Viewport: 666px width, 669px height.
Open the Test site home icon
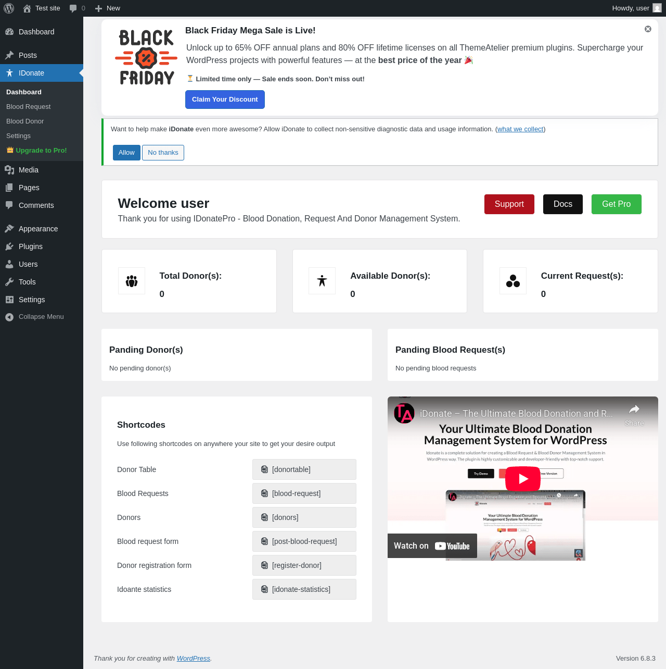[27, 8]
